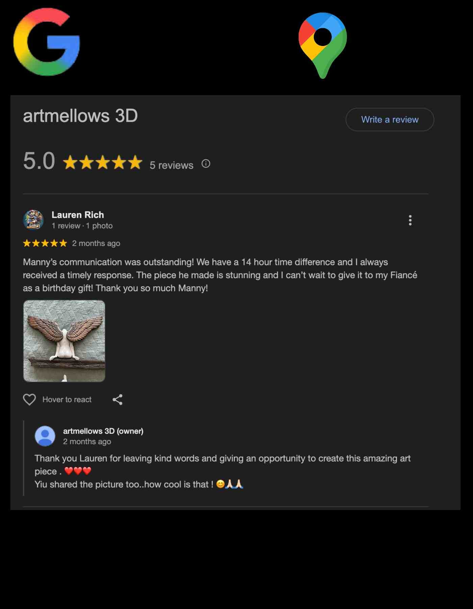Click the heart react icon

(x=29, y=400)
